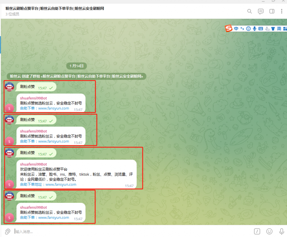Click the paperclip attach file icon
Image resolution: width=287 pixels, height=237 pixels.
(8, 232)
